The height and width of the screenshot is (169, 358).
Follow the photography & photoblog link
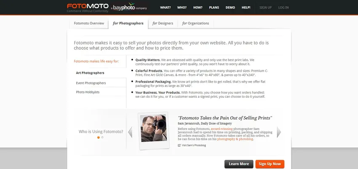click(235, 139)
